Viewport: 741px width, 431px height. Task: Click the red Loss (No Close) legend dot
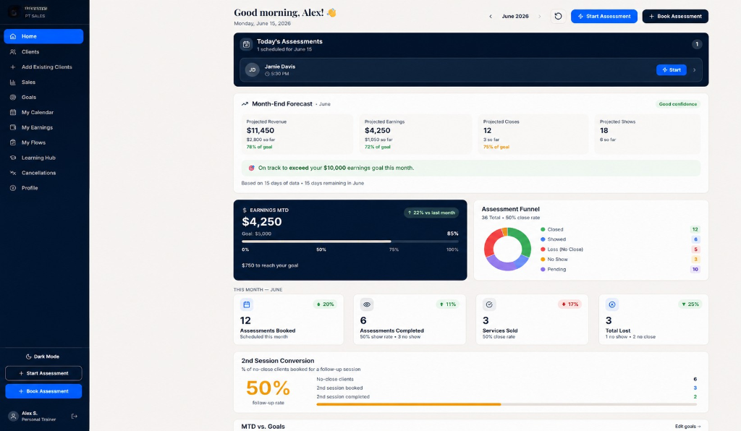(x=543, y=249)
